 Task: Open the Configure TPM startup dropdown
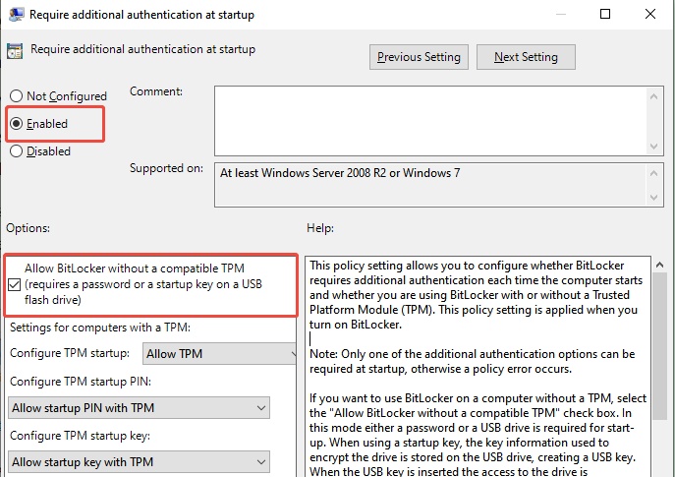point(219,354)
